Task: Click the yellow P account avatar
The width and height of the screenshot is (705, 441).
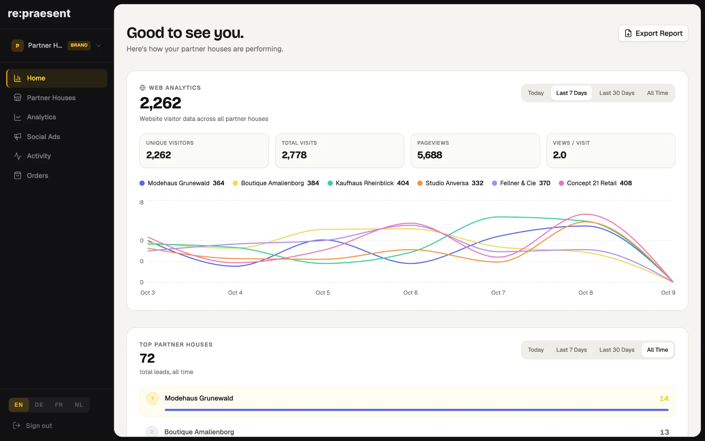Action: click(x=18, y=46)
